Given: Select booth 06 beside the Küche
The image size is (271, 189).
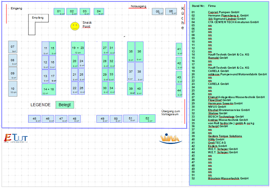Looking at the screenshot, I should 171,12.
